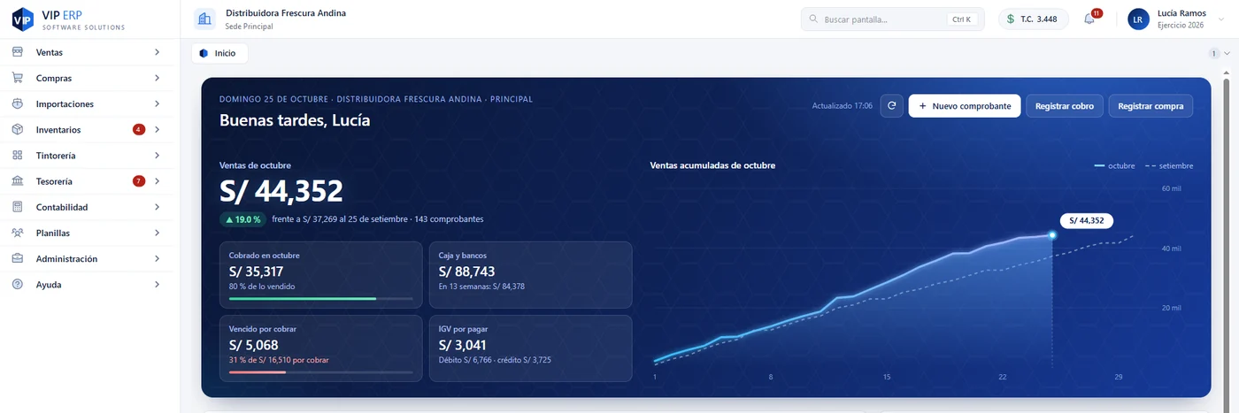Expand the Ventas menu chevron
The width and height of the screenshot is (1239, 413).
[x=157, y=52]
